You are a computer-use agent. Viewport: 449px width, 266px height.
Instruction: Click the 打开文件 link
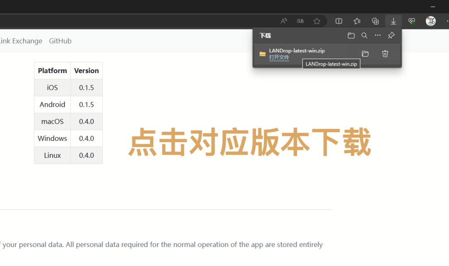tap(279, 57)
